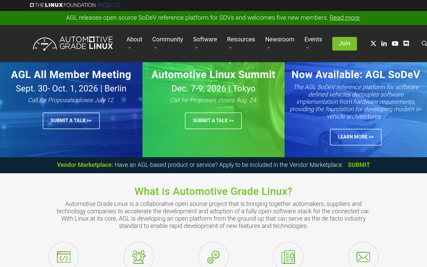Click Learn More about AGL SoDeV
The image size is (427, 267).
click(x=356, y=137)
